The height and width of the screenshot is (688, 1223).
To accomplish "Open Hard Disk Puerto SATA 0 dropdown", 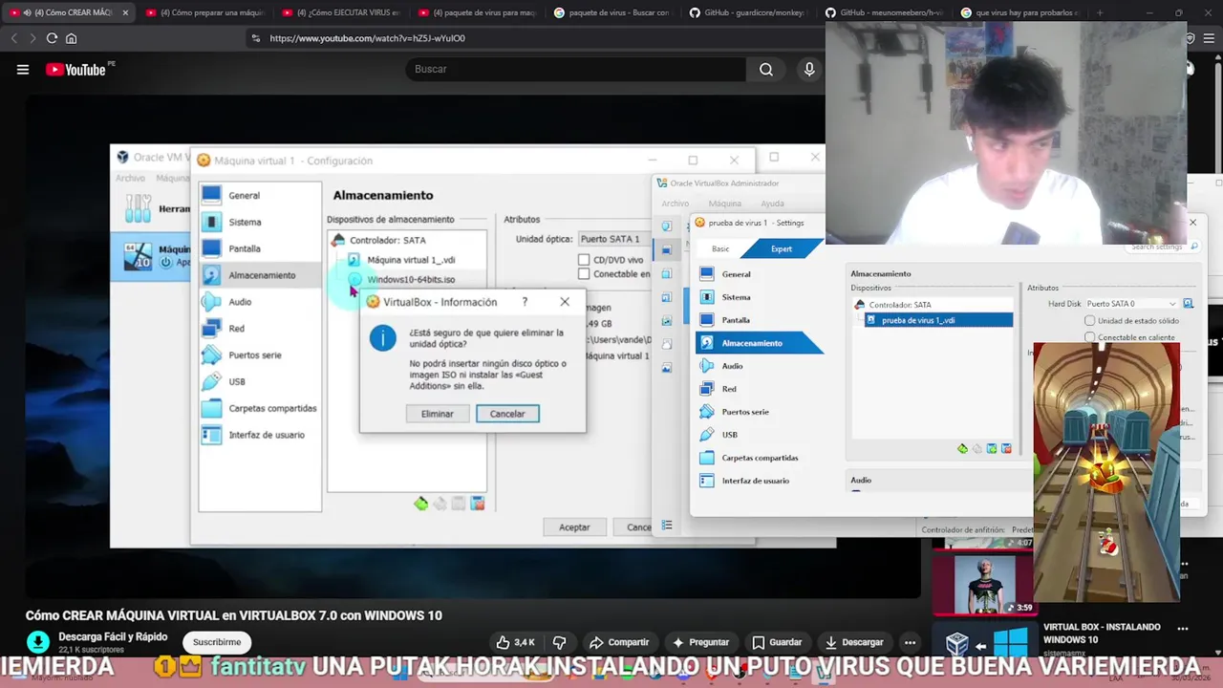I will pos(1131,304).
